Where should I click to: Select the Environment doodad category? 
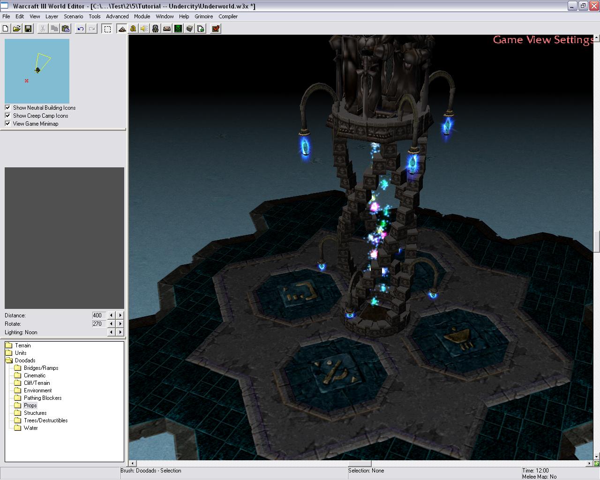[38, 390]
